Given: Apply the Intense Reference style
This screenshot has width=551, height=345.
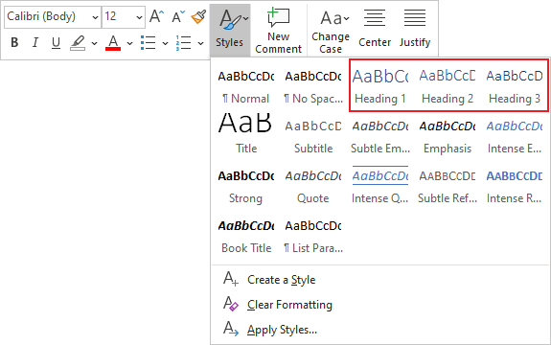Looking at the screenshot, I should [515, 186].
